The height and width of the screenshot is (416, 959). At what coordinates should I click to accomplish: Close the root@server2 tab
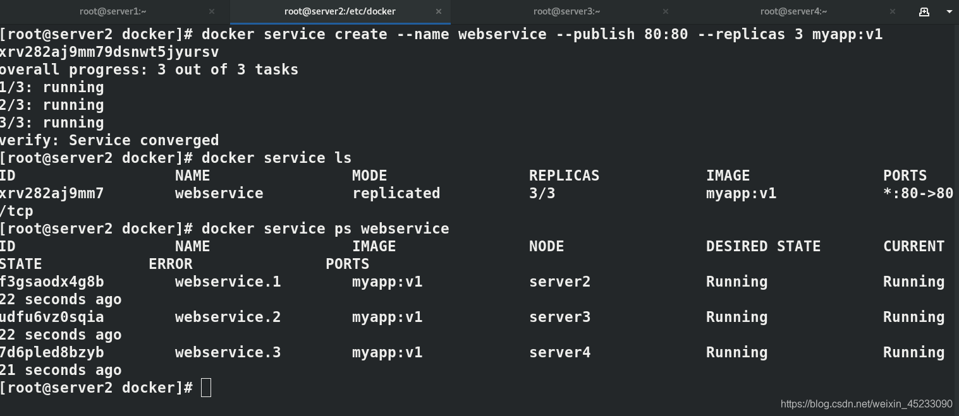coord(439,11)
